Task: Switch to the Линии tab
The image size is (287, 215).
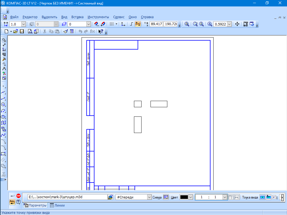Action: pos(57,205)
